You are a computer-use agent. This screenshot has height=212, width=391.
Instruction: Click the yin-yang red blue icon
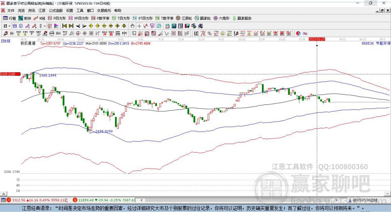(298, 33)
